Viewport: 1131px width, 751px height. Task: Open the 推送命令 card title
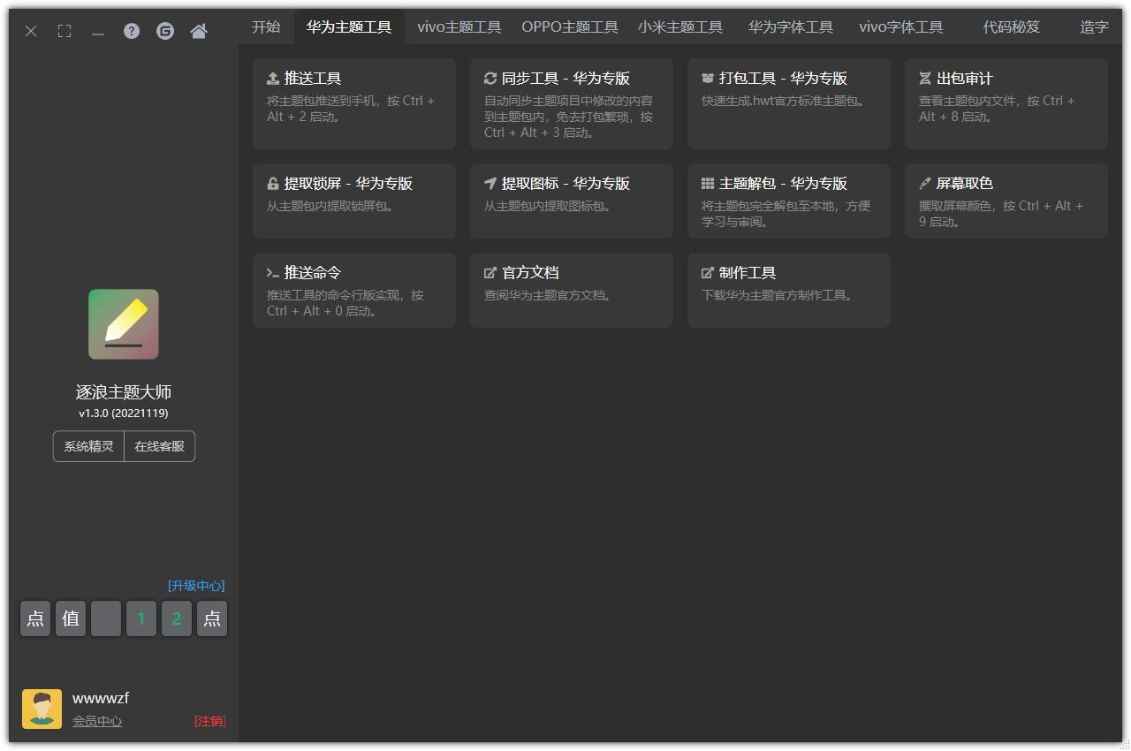coord(313,273)
